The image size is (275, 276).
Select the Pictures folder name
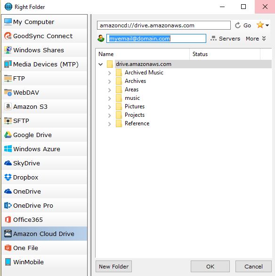click(x=135, y=106)
